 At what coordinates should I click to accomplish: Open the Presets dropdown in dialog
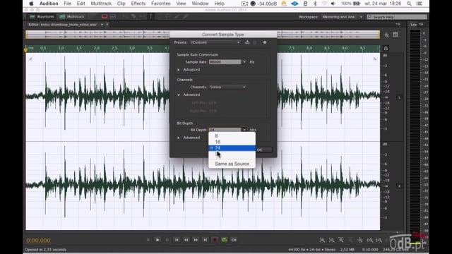(215, 42)
